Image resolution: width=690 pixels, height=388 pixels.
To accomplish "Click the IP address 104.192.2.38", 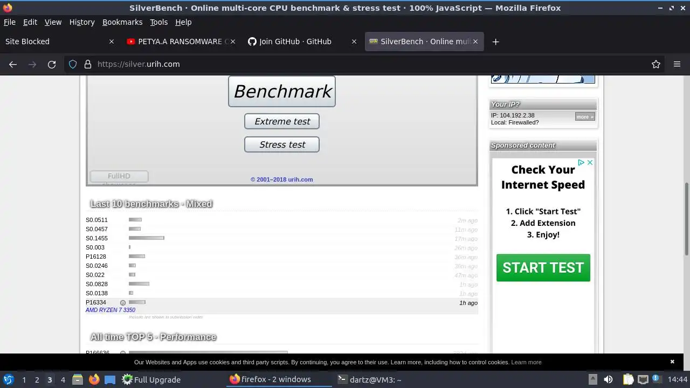I will click(517, 115).
